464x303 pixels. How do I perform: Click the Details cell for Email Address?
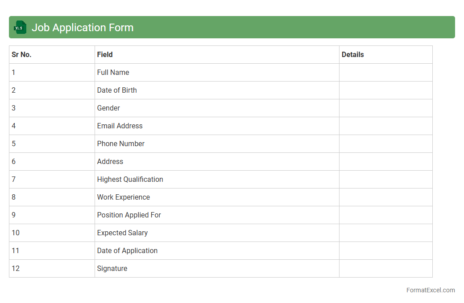385,126
